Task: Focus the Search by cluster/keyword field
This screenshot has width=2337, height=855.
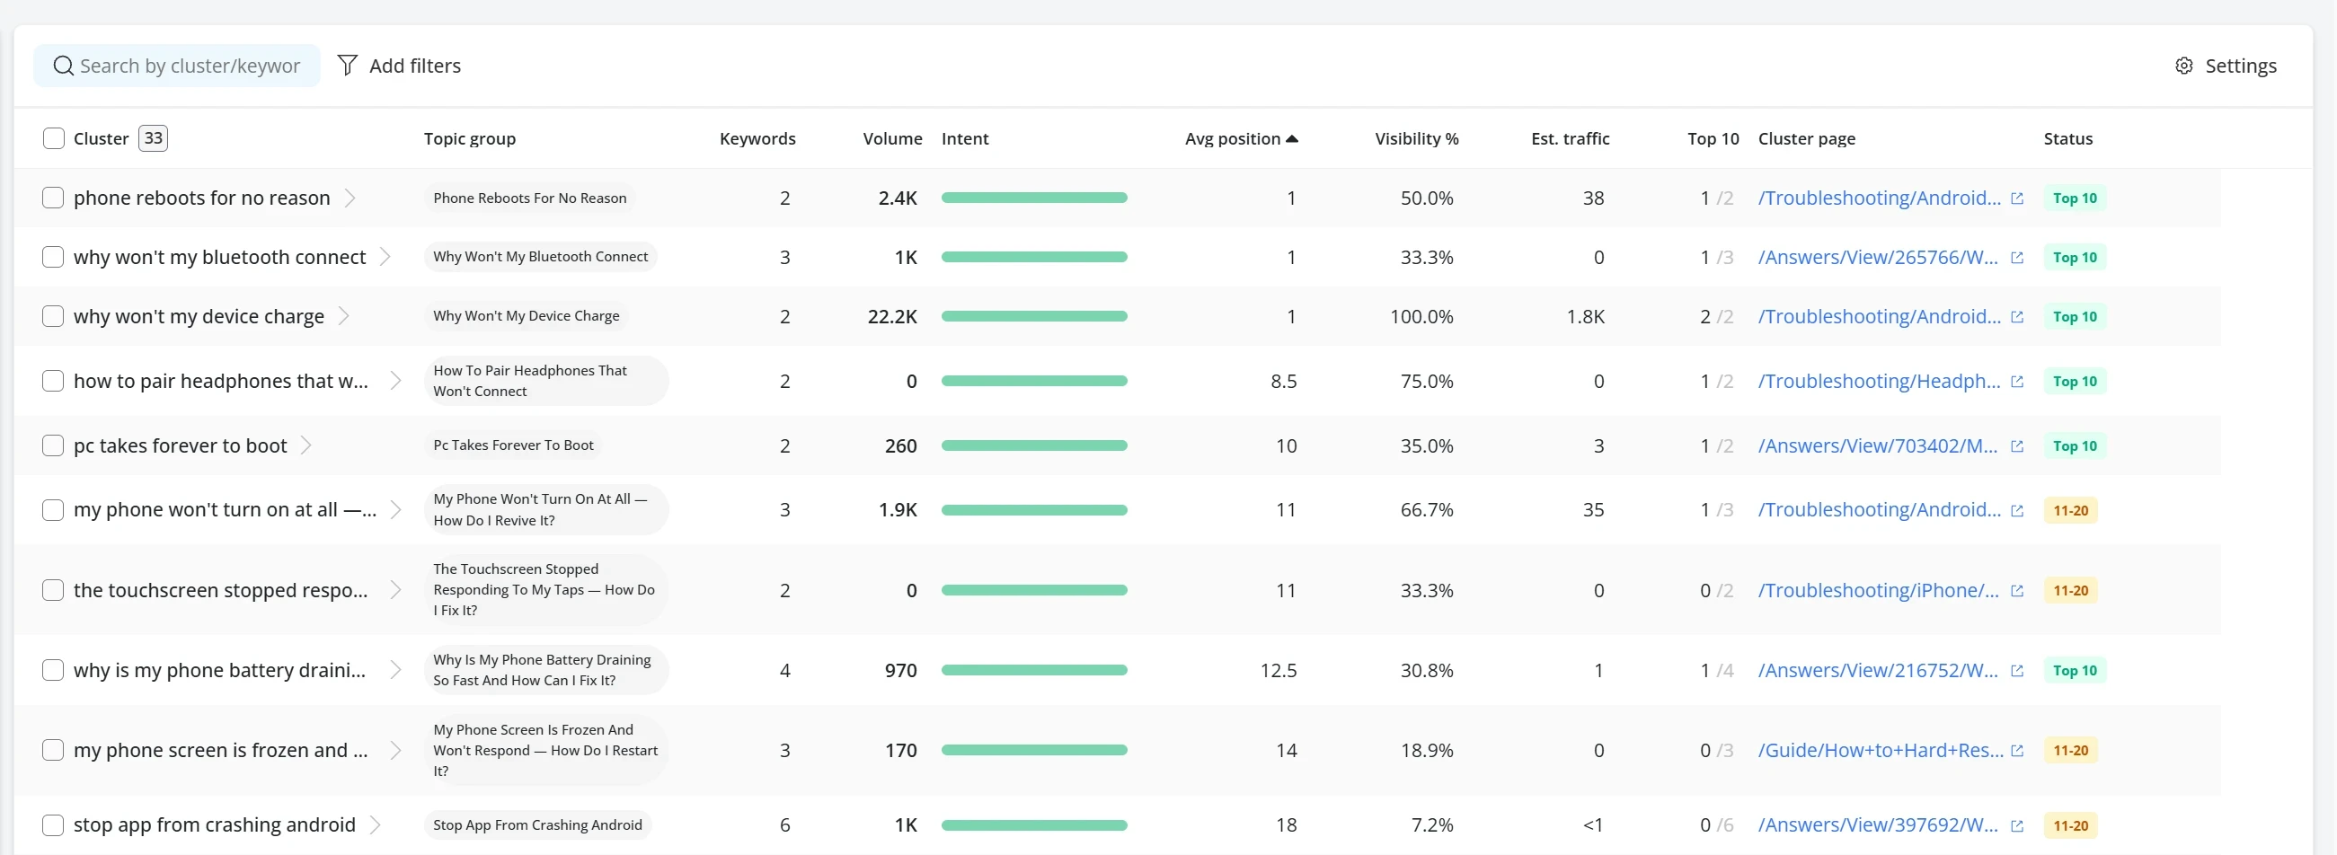Action: point(177,66)
